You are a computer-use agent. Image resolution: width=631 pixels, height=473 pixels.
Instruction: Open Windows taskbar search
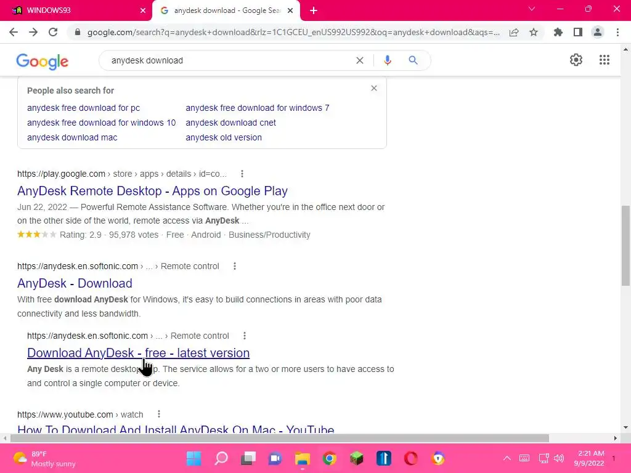click(x=221, y=458)
